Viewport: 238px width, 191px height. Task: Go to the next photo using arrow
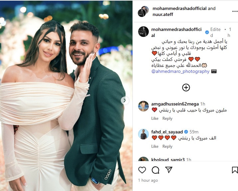pyautogui.click(x=124, y=100)
